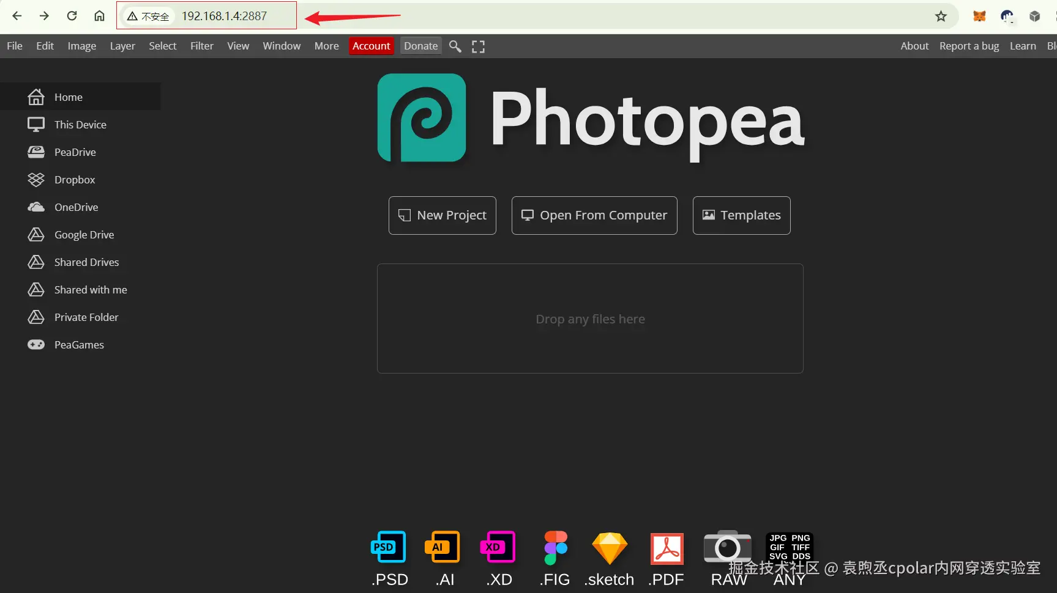Select Shared with me in the sidebar
This screenshot has width=1057, height=593.
click(80, 289)
